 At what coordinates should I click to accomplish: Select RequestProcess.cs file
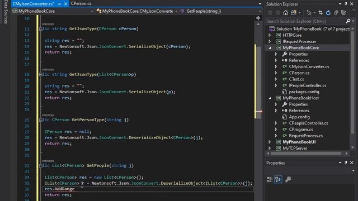pyautogui.click(x=306, y=136)
